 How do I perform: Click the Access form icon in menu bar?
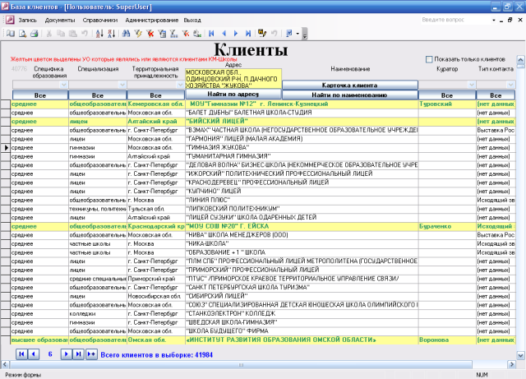coord(10,20)
